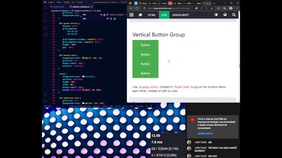Open the Arquivo menu in VS Code
The height and width of the screenshot is (158, 282).
click(51, 2)
